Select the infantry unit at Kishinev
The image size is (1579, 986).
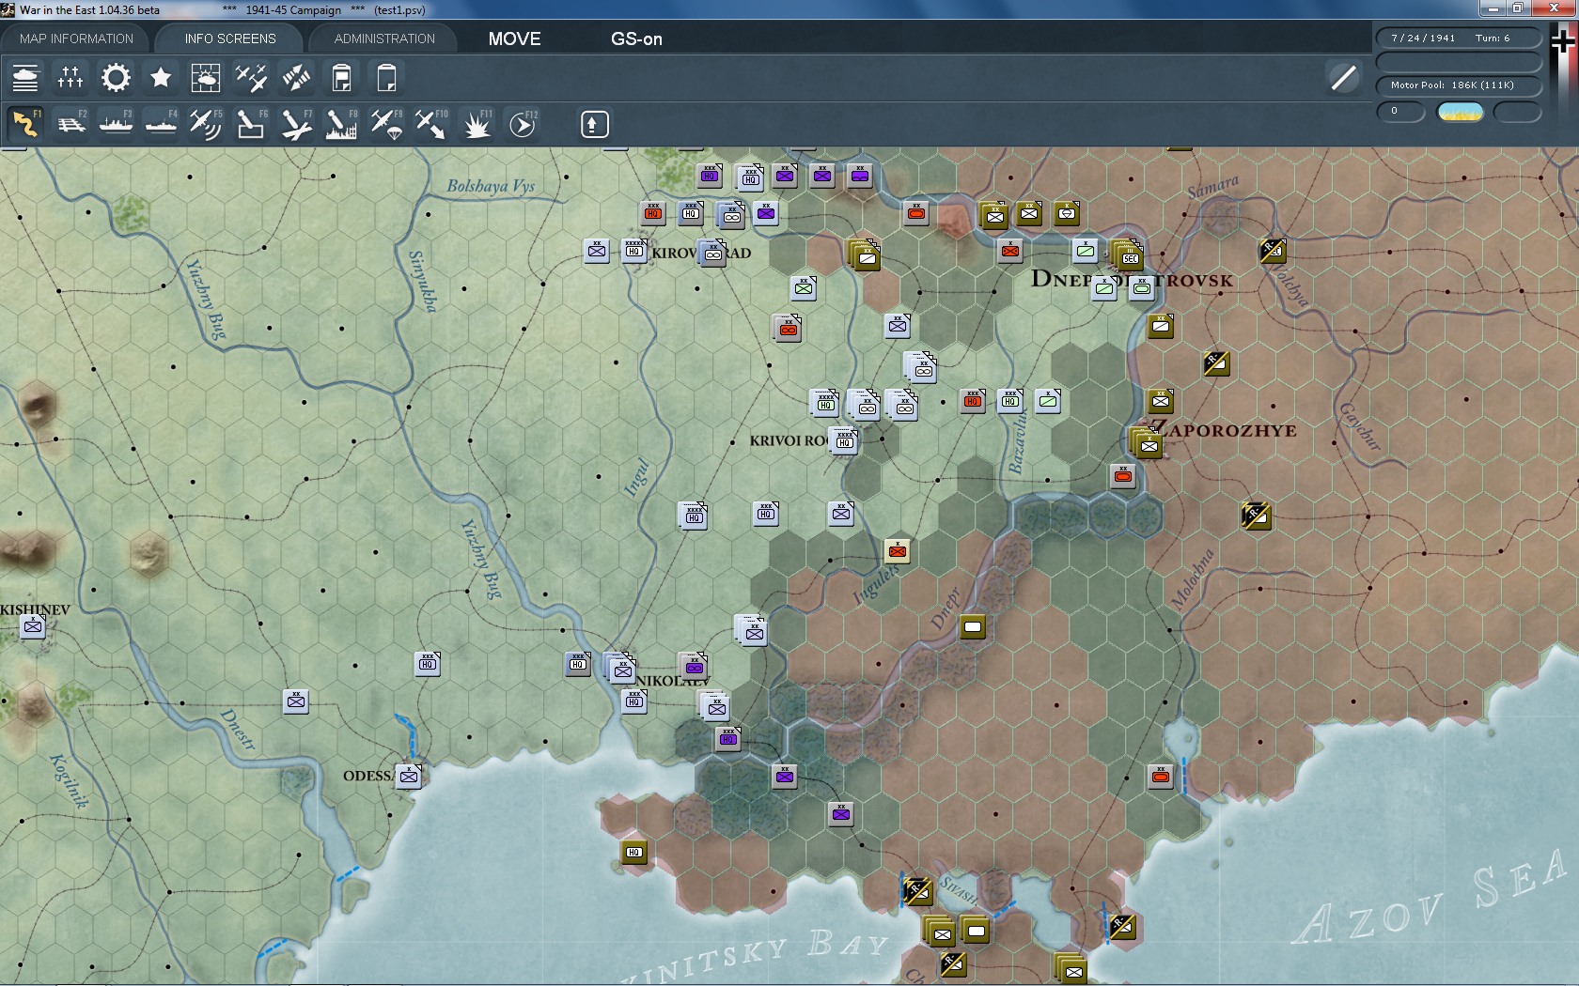33,626
